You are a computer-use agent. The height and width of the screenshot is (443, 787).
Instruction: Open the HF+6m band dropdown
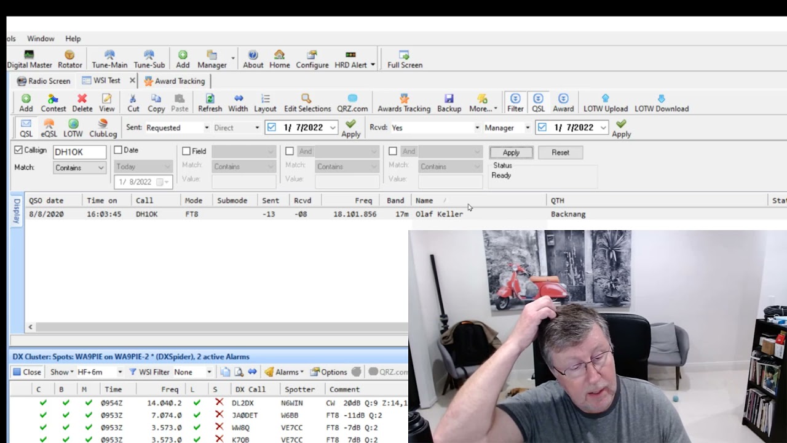pos(100,372)
